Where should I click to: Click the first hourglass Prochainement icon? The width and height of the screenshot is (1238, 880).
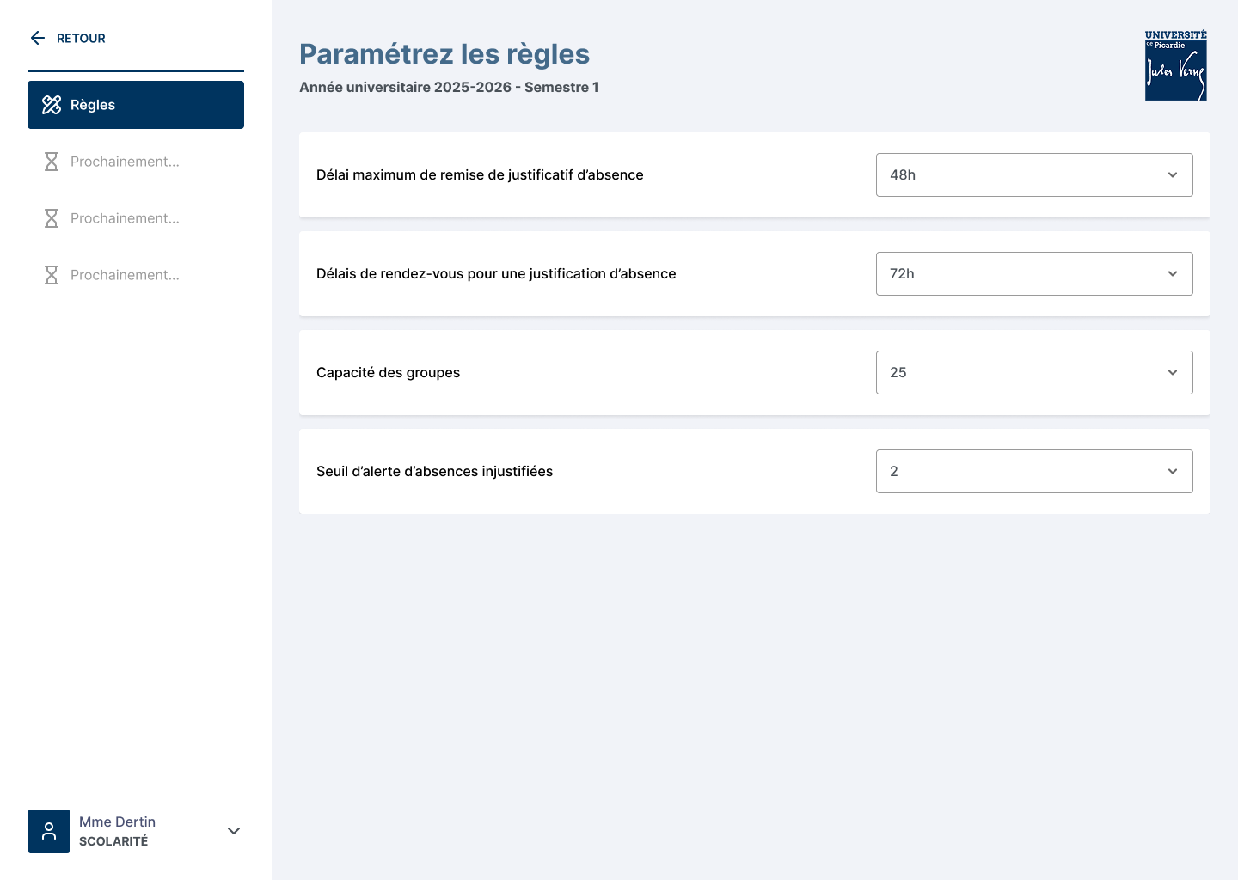click(x=52, y=162)
